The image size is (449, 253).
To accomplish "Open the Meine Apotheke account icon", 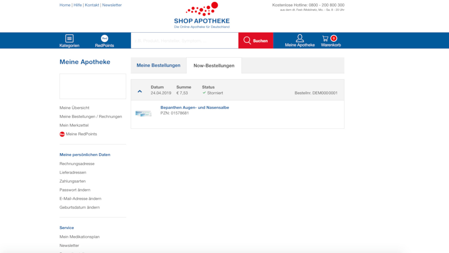I will (x=300, y=38).
